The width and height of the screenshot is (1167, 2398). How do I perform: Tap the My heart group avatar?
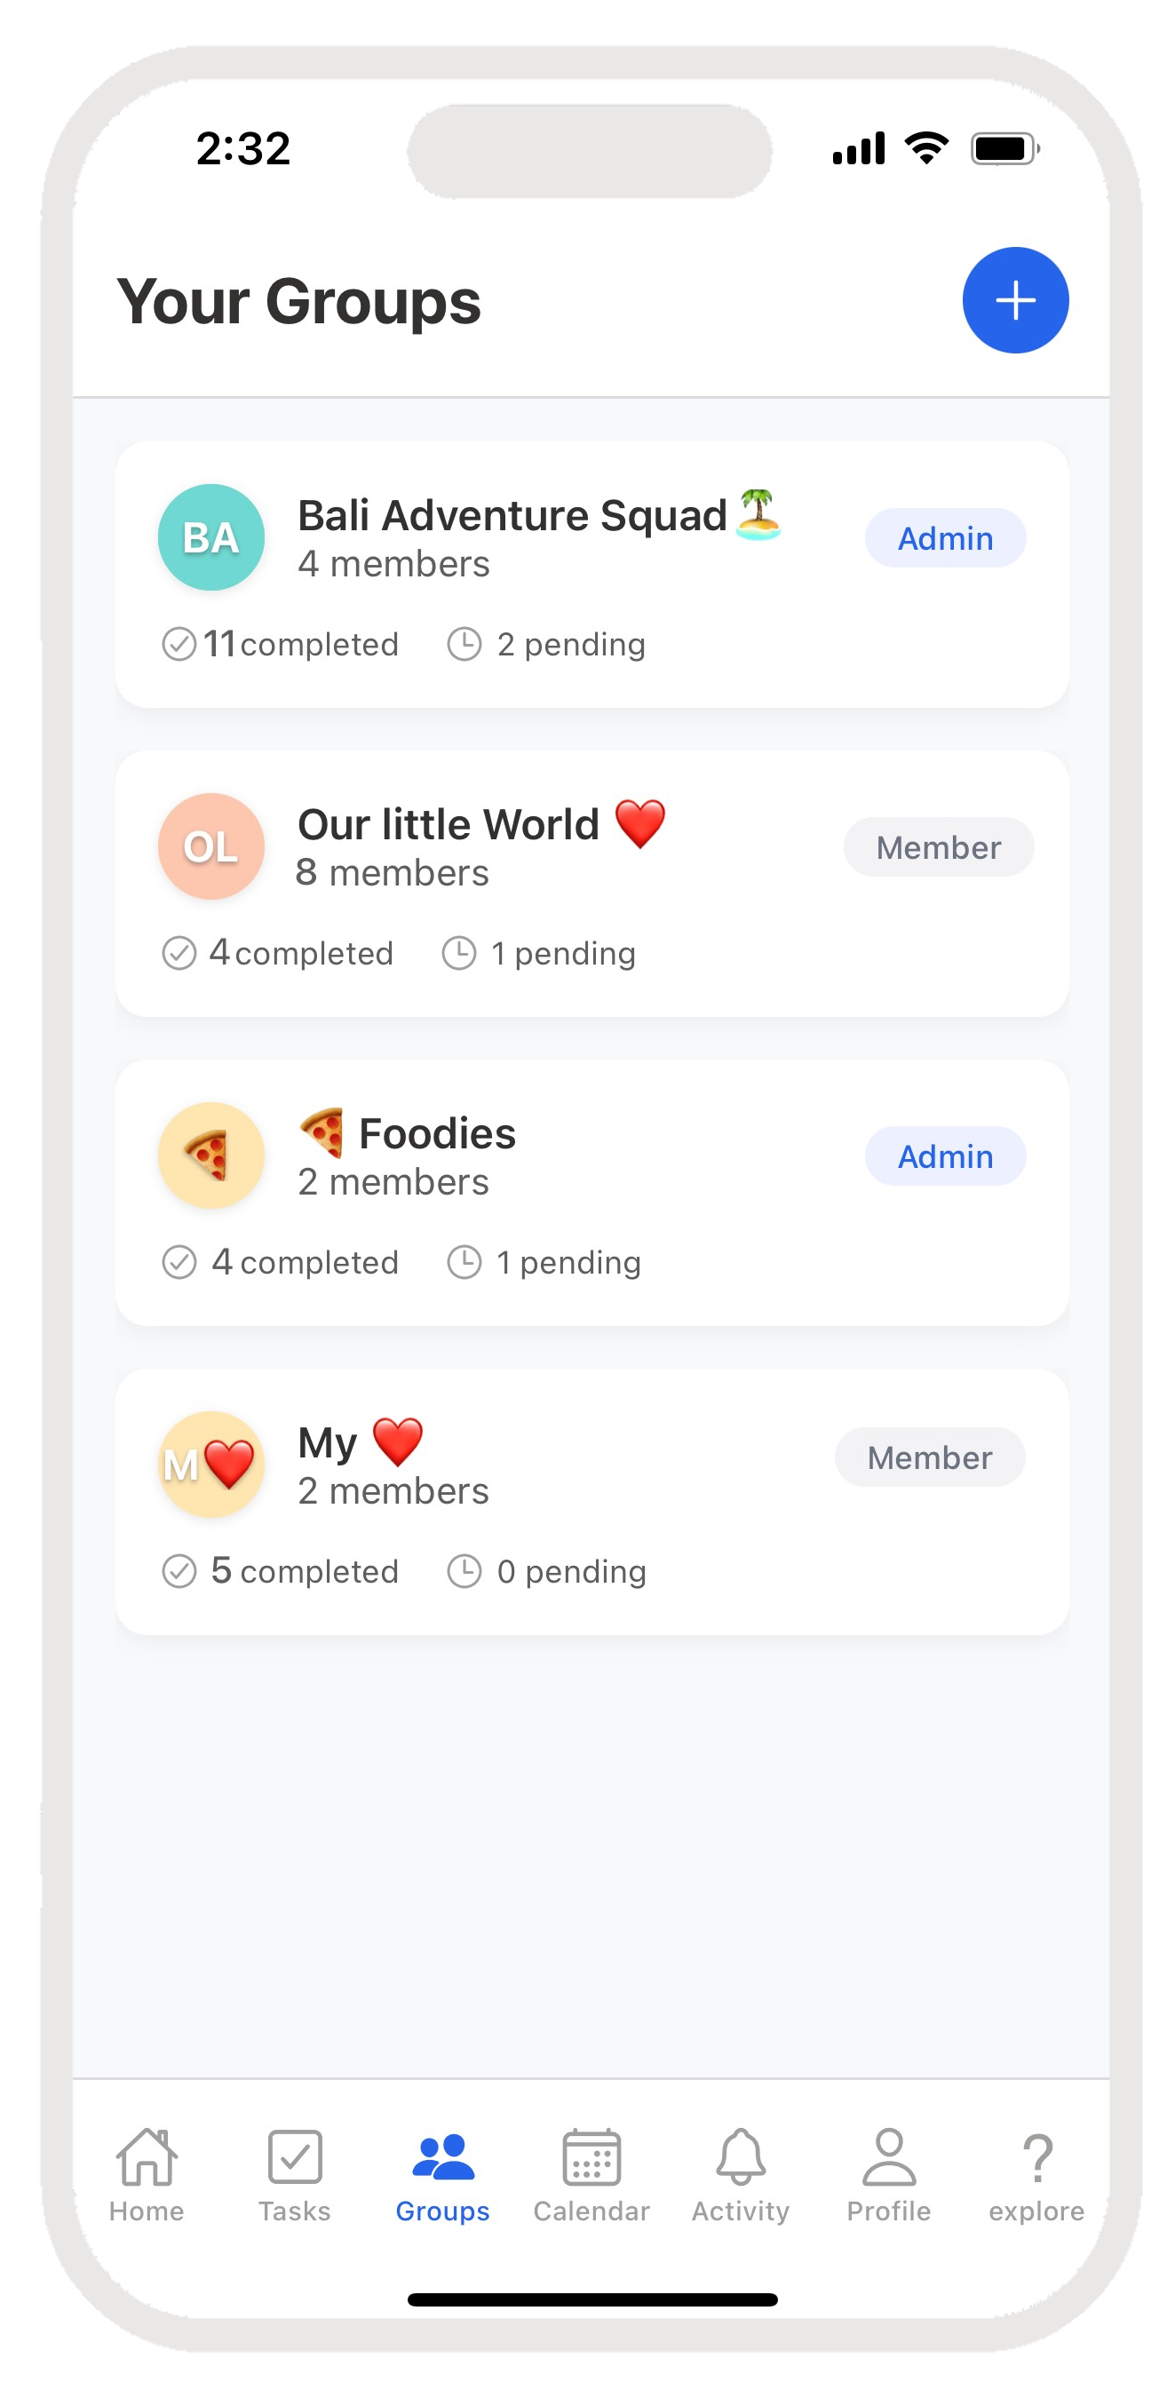[x=211, y=1465]
